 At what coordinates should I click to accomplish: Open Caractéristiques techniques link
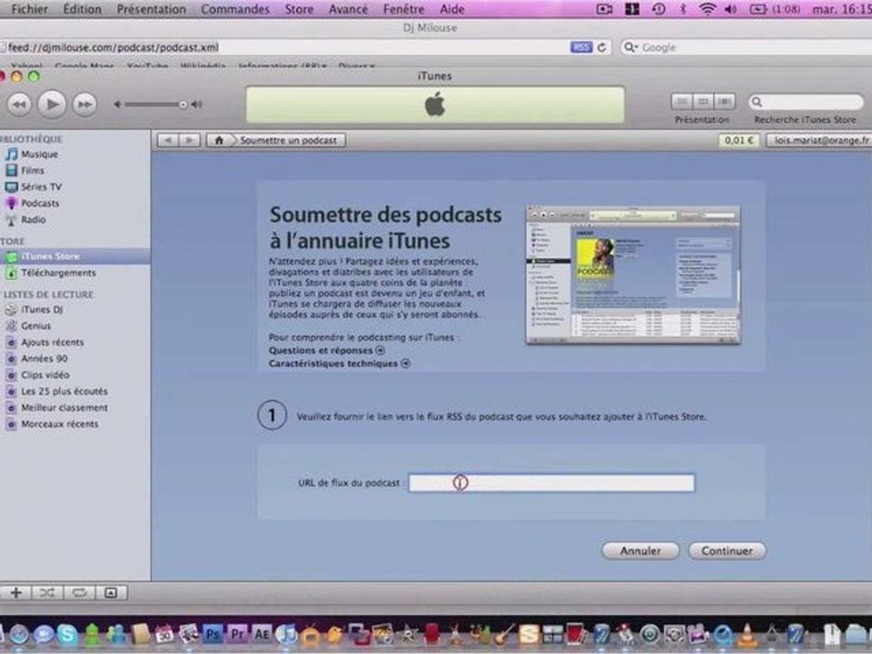point(339,363)
